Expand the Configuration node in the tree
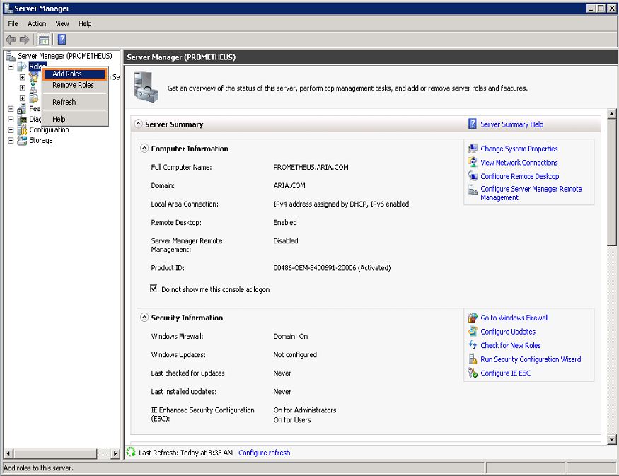 click(x=11, y=130)
